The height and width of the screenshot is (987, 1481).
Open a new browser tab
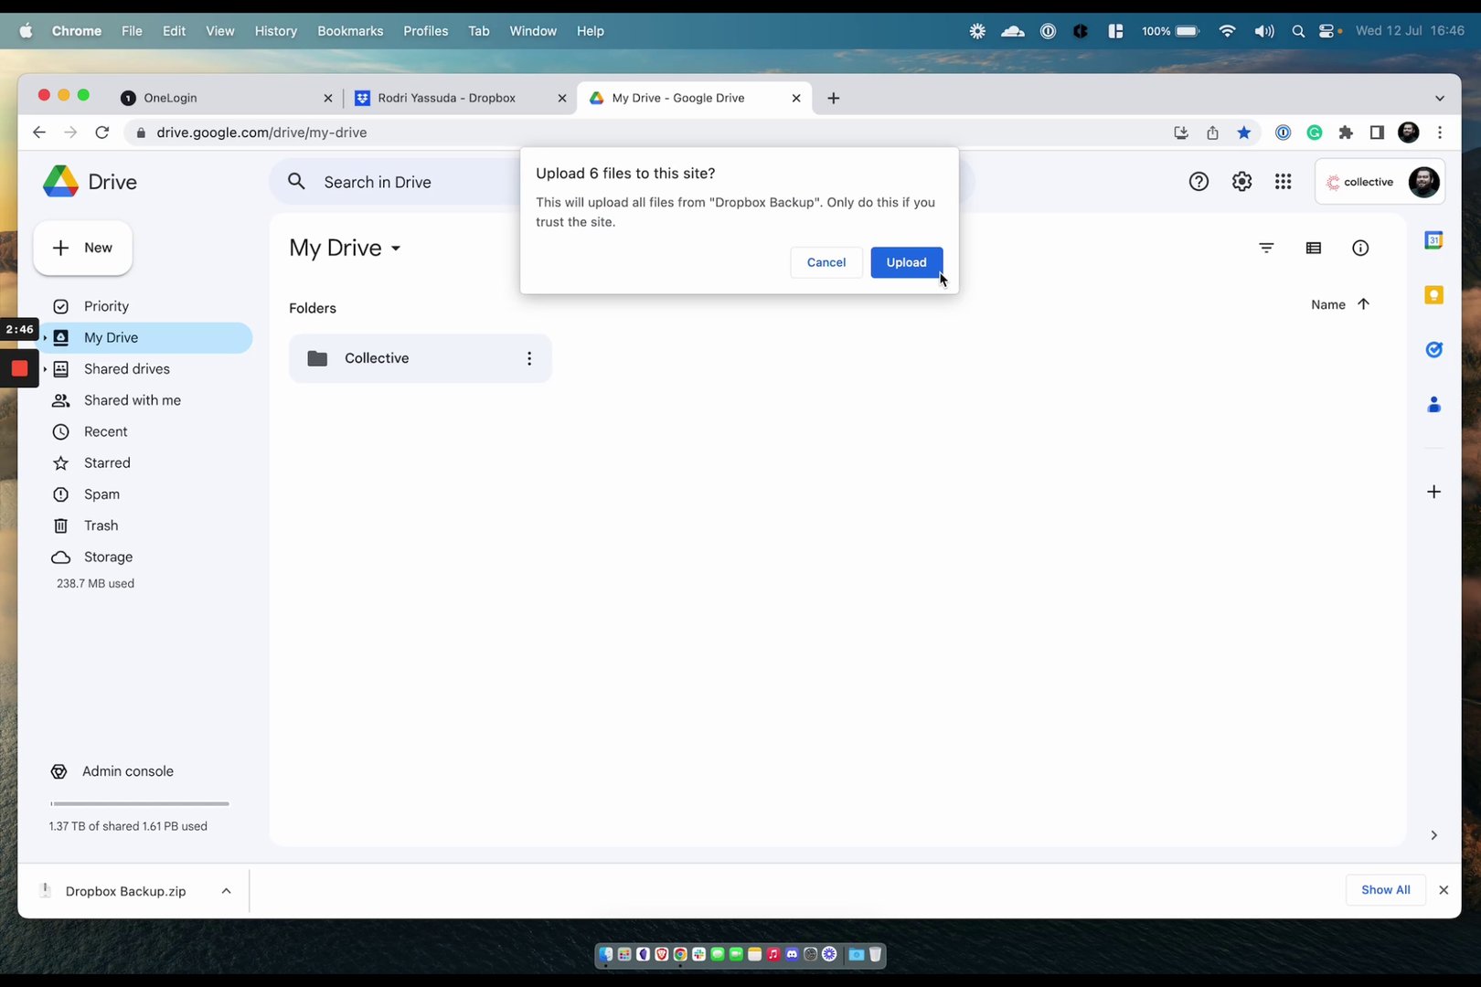[x=833, y=98]
